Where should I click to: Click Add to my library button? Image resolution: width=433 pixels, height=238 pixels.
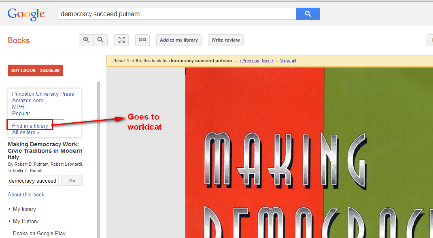[179, 40]
